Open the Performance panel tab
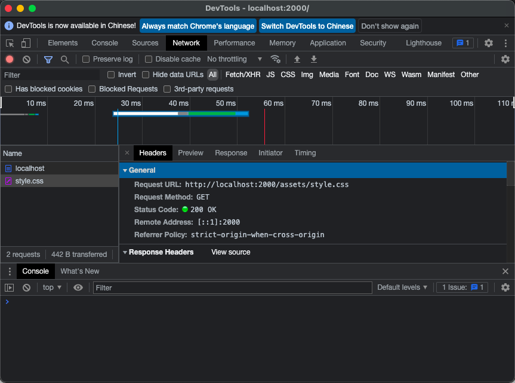 234,43
